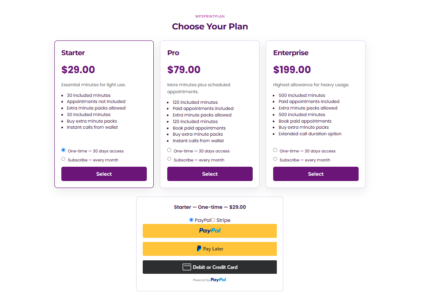Click the Starter — One-time — $29.00 summary
Screen dimensions: 431x293
coord(210,207)
